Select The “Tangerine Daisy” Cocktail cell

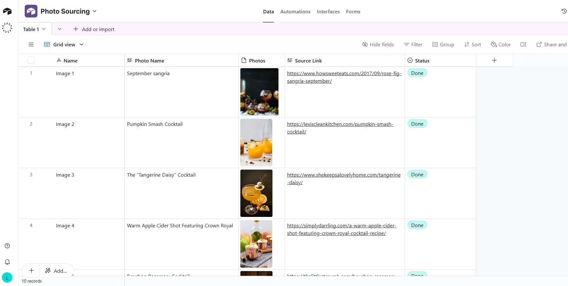tap(181, 193)
